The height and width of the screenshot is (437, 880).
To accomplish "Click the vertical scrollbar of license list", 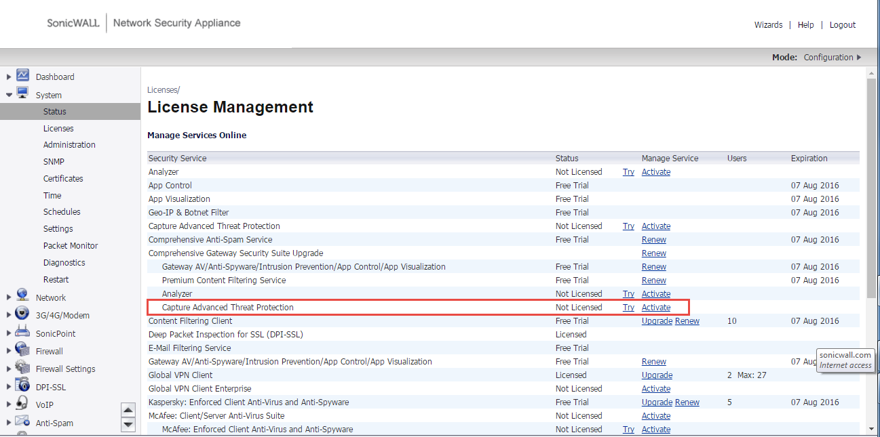I will click(871, 190).
